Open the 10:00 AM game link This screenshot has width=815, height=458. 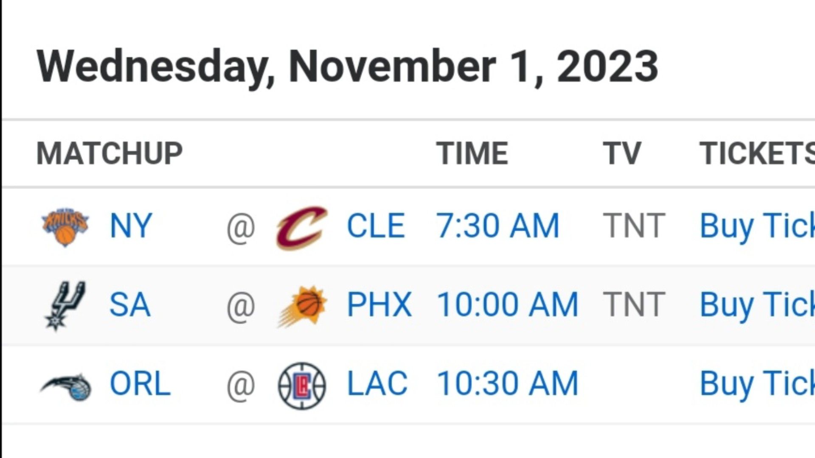pos(508,304)
